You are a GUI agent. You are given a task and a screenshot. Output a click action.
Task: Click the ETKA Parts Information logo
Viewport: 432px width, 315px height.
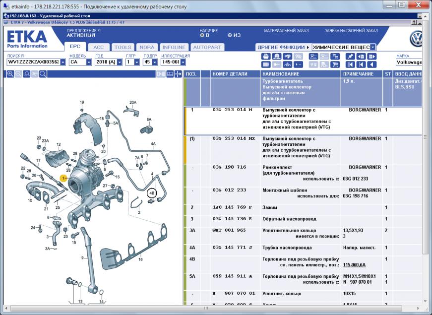[27, 39]
